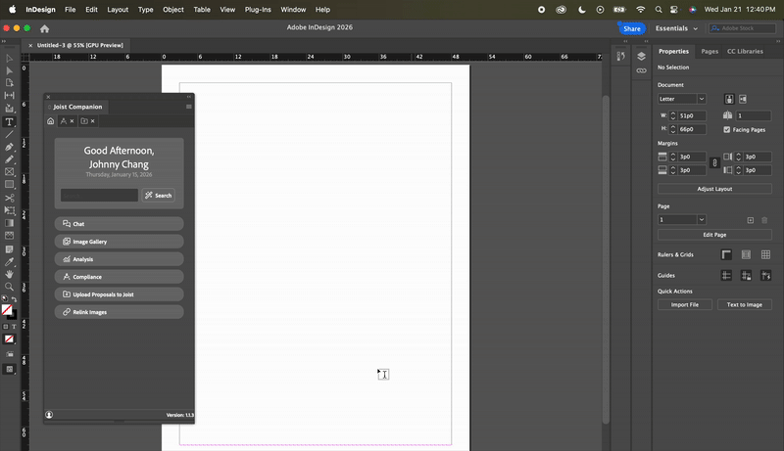Image resolution: width=784 pixels, height=451 pixels.
Task: Click the page width stepper arrows
Action: [673, 115]
